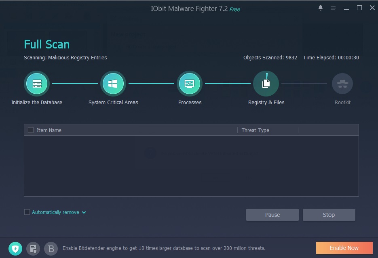
Task: Open notifications via the bell icon
Action: (x=320, y=8)
